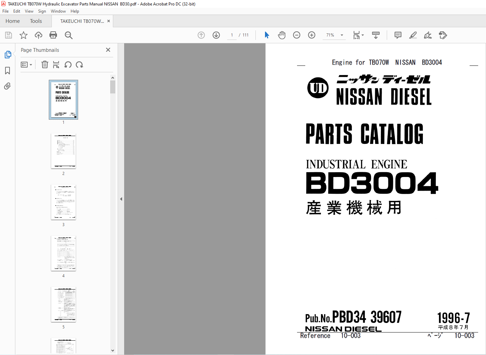
Task: Add document to starred with star icon
Action: [x=24, y=35]
